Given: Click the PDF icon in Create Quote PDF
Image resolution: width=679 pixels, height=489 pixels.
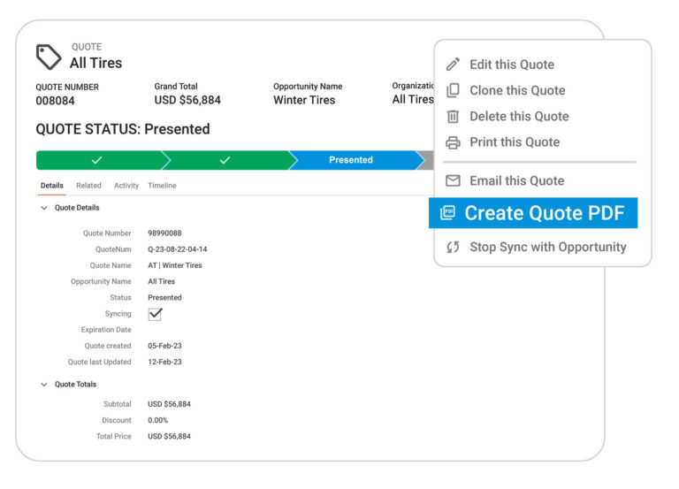Looking at the screenshot, I should [447, 212].
